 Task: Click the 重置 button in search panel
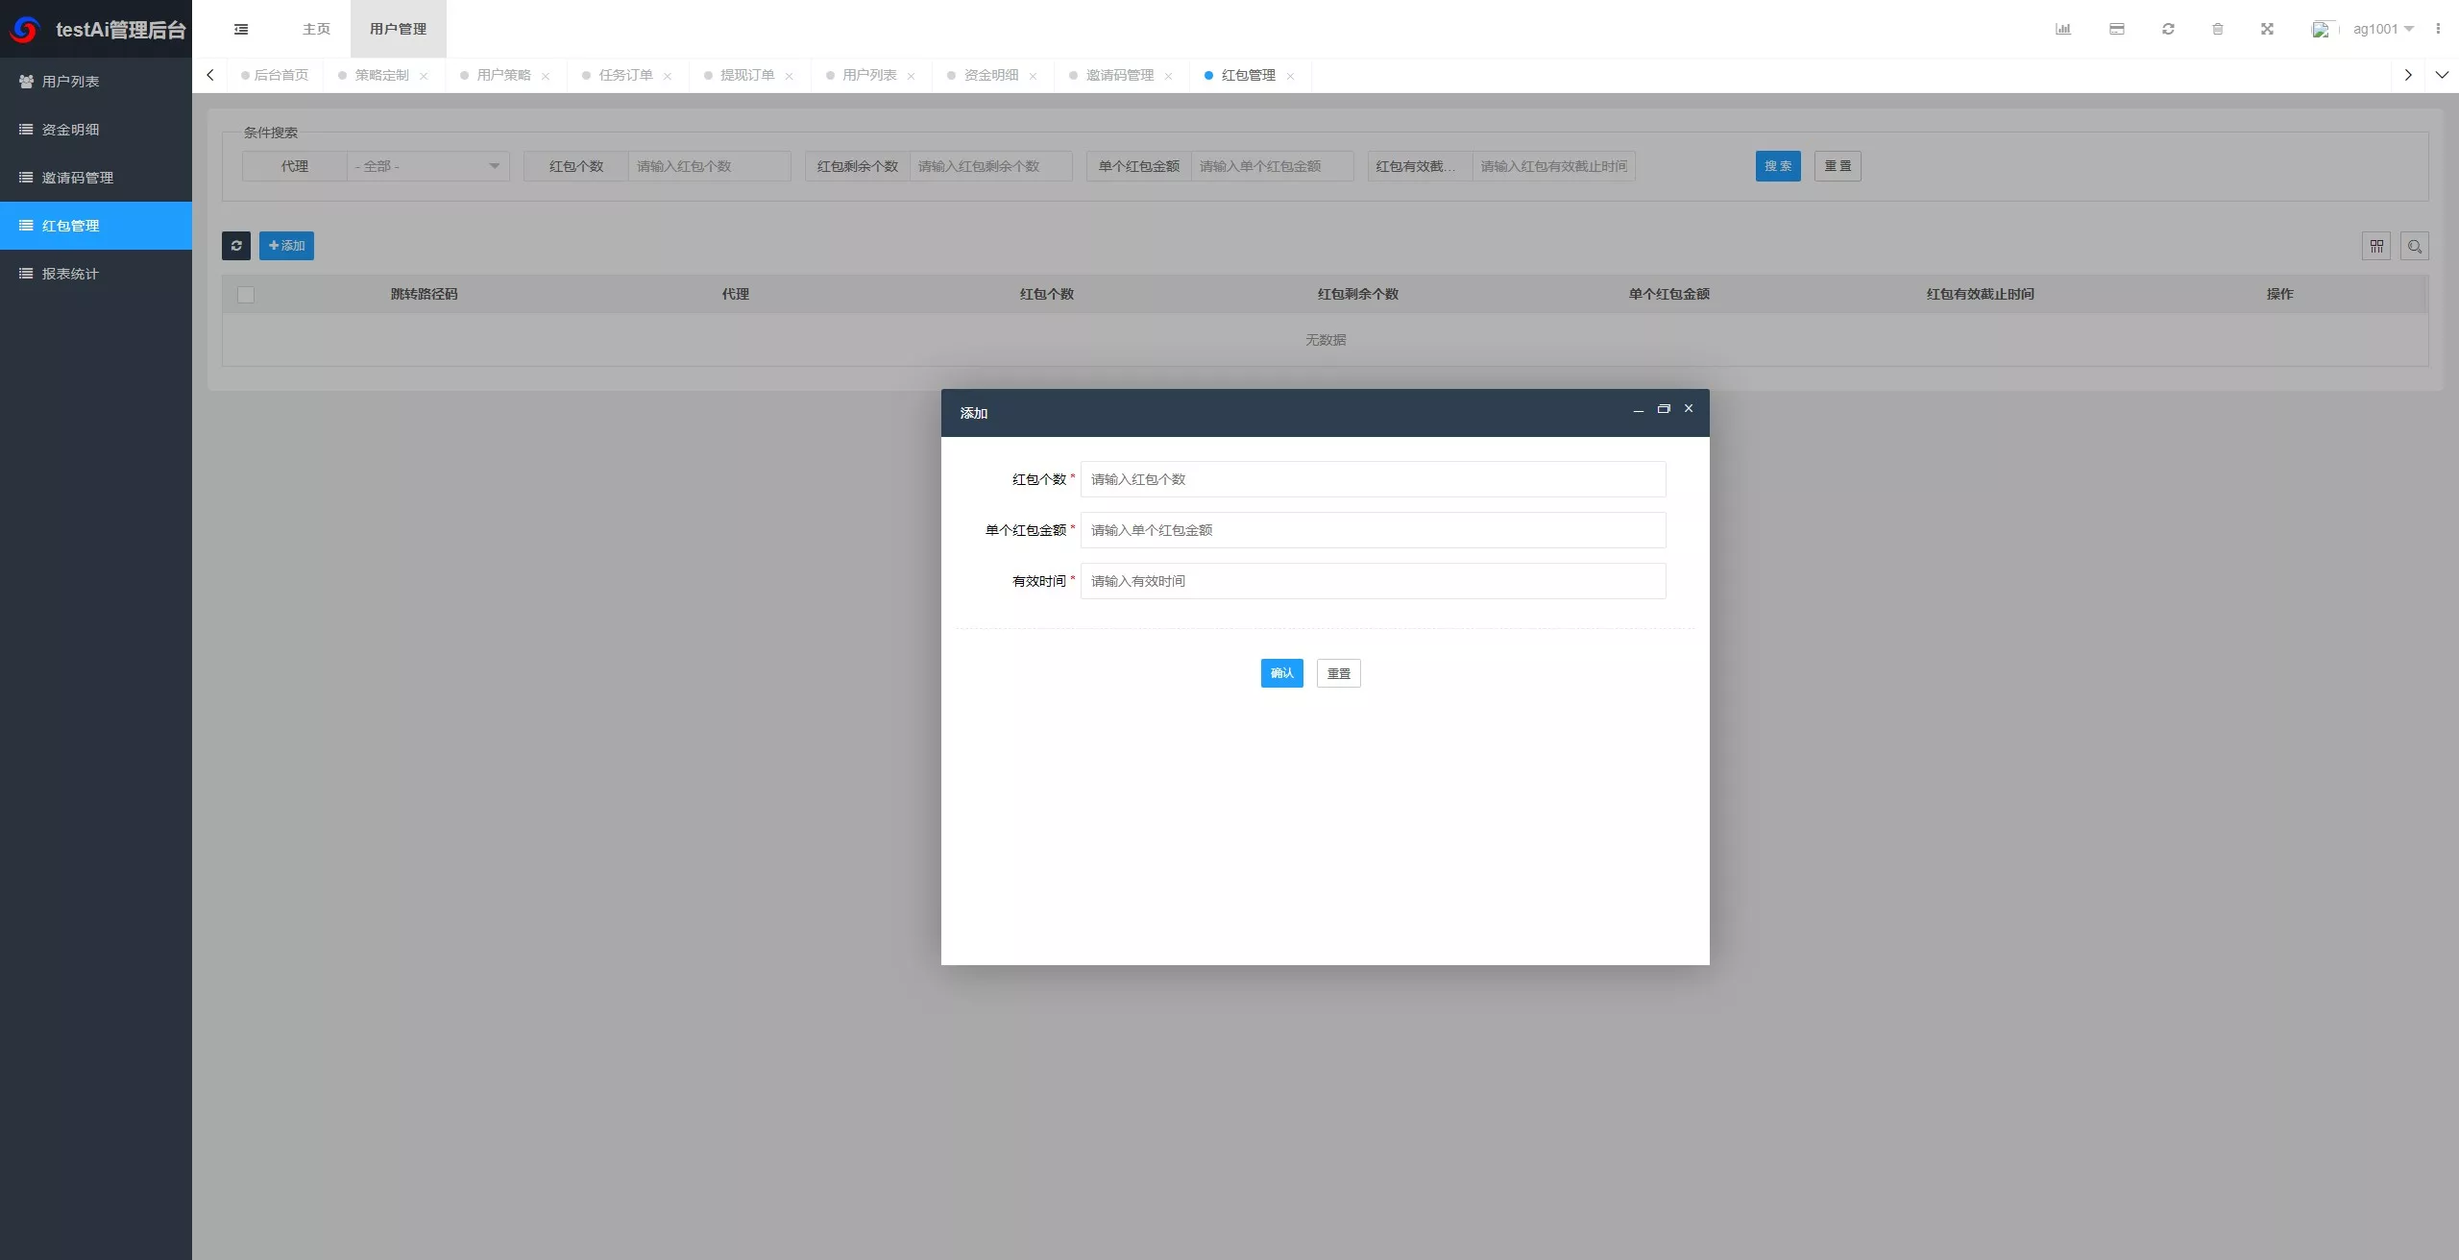[1838, 166]
